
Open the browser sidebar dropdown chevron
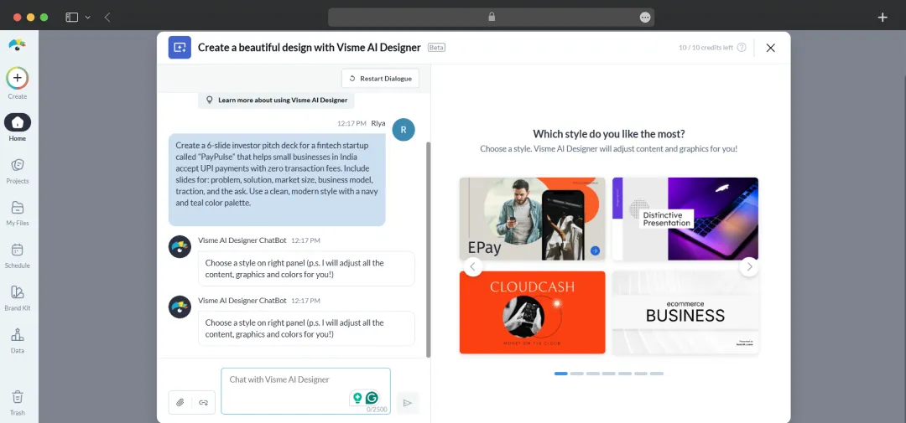[x=88, y=18]
